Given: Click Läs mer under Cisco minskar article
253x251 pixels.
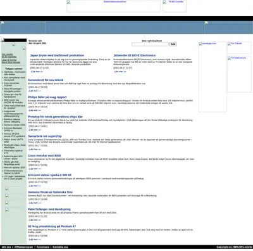Looking at the screenshot, I should point(35,169).
